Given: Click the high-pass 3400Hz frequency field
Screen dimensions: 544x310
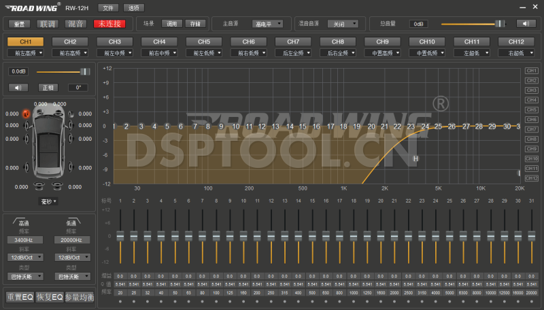Looking at the screenshot, I should click(24, 240).
